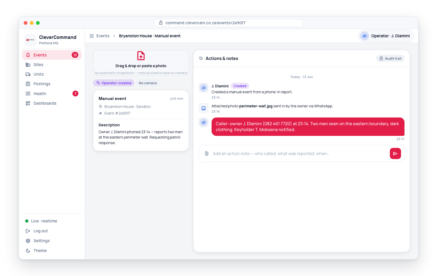Click the breadcrumb grid icon beside Events
This screenshot has width=437, height=276.
tap(92, 36)
